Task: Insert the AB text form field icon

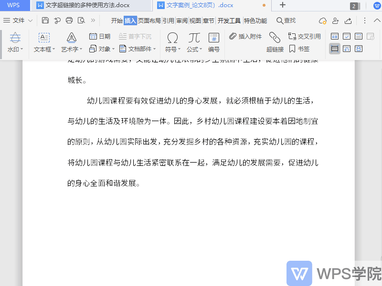Action: pos(335,37)
